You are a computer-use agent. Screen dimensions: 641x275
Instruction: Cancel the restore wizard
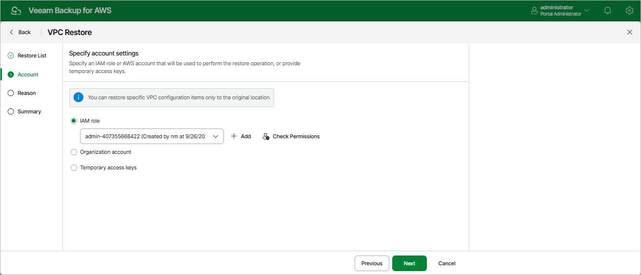[447, 263]
